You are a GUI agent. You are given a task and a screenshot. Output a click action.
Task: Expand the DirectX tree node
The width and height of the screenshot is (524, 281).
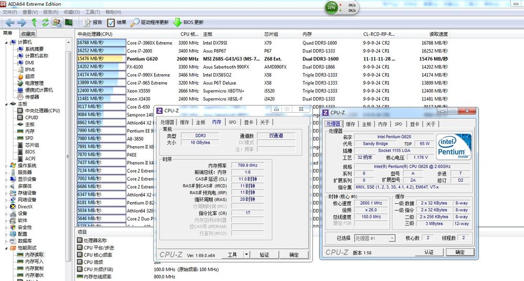pos(6,207)
